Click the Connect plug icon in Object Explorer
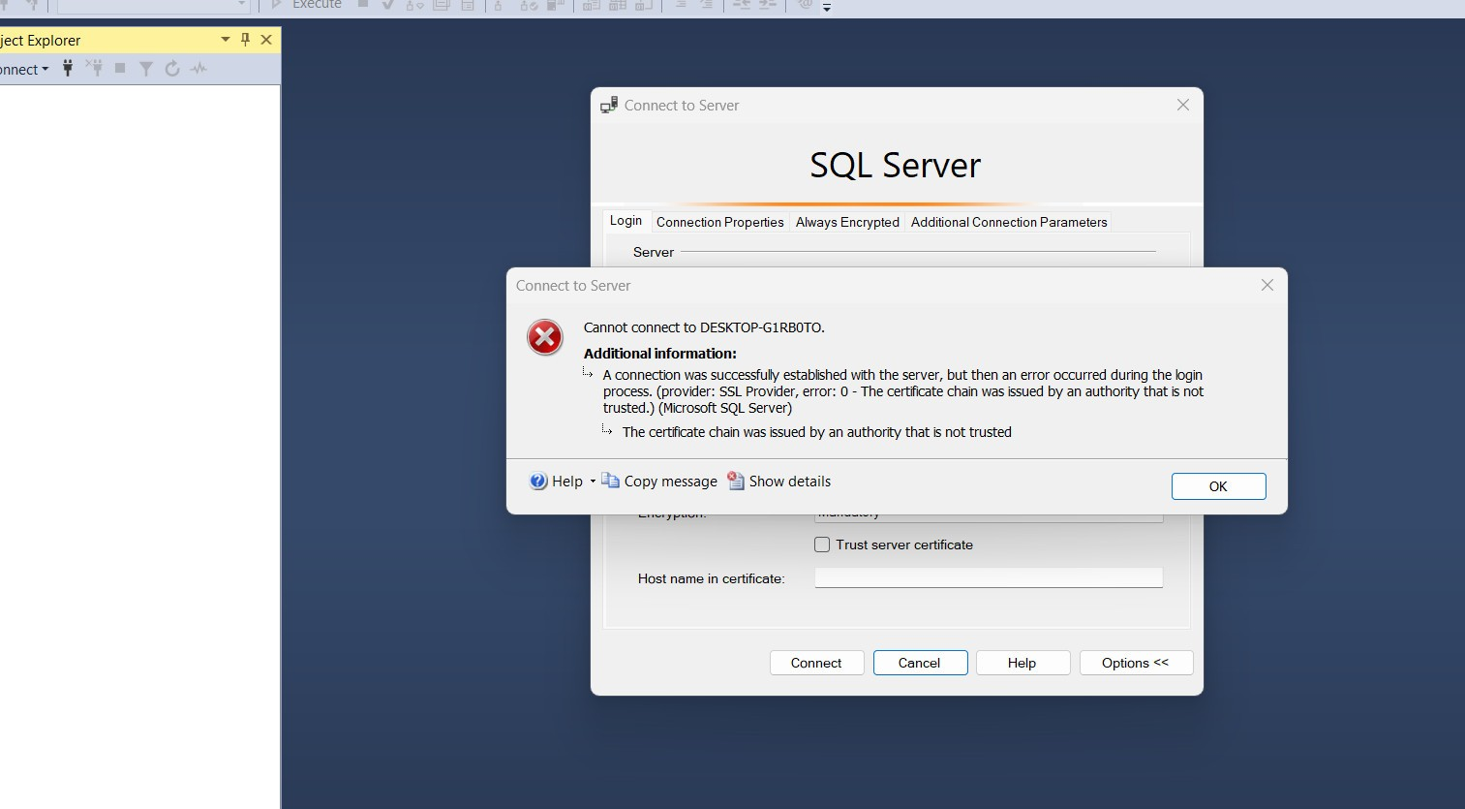This screenshot has width=1465, height=809. coord(68,68)
